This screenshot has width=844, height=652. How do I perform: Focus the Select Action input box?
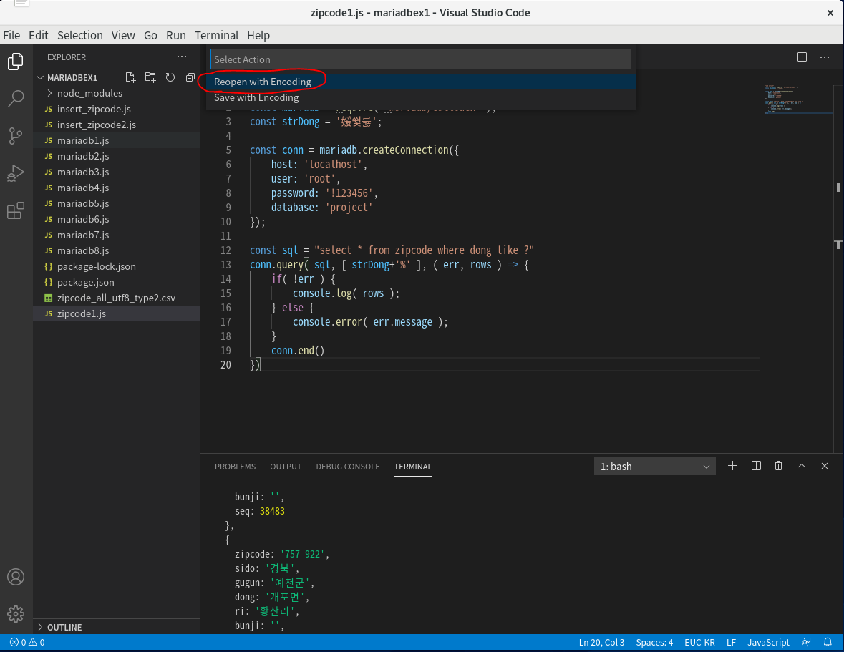click(421, 59)
